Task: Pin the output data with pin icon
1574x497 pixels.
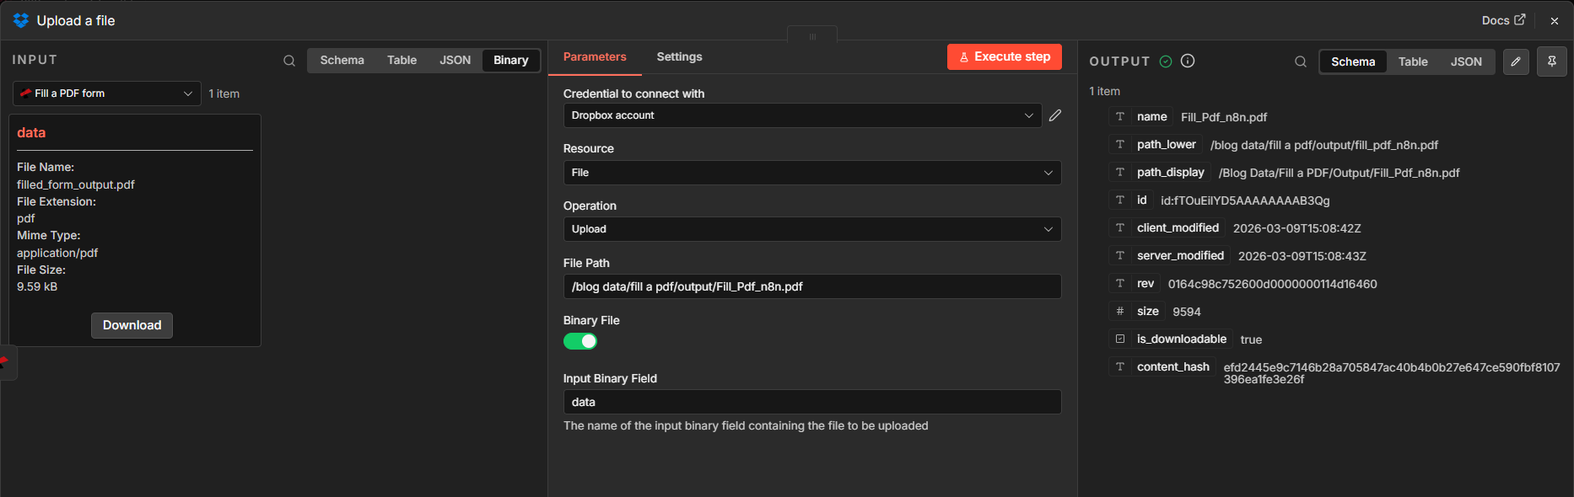Action: coord(1551,61)
